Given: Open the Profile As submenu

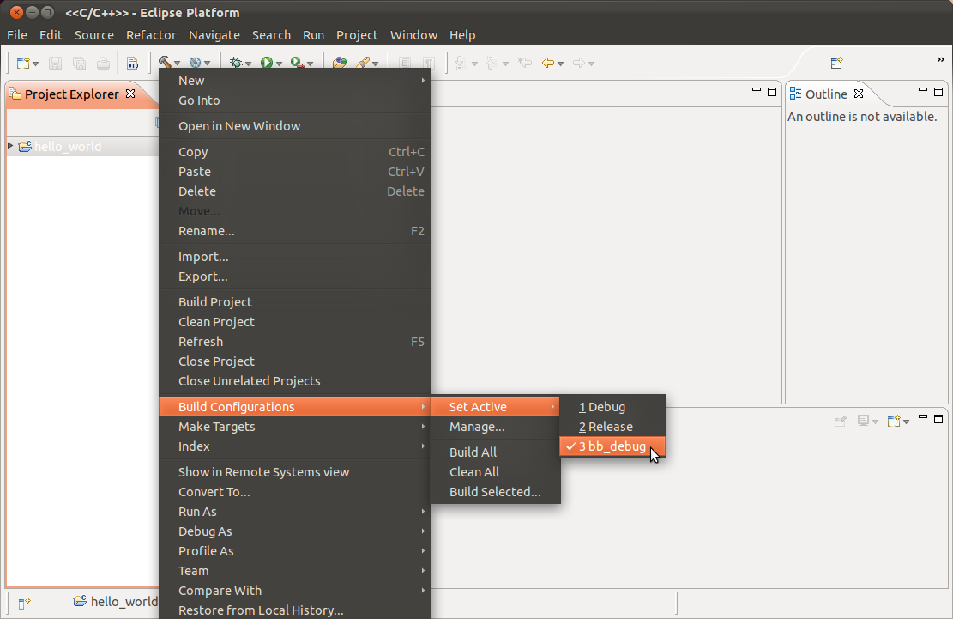Looking at the screenshot, I should click(295, 551).
